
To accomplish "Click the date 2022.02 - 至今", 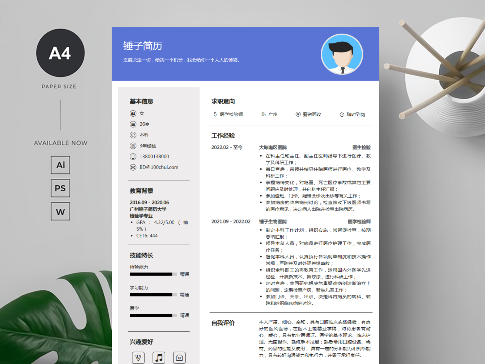I will pyautogui.click(x=227, y=147).
